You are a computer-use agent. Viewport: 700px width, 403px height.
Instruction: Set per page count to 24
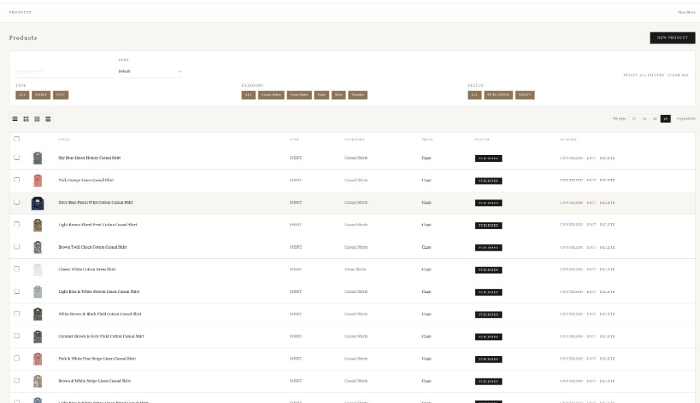644,119
